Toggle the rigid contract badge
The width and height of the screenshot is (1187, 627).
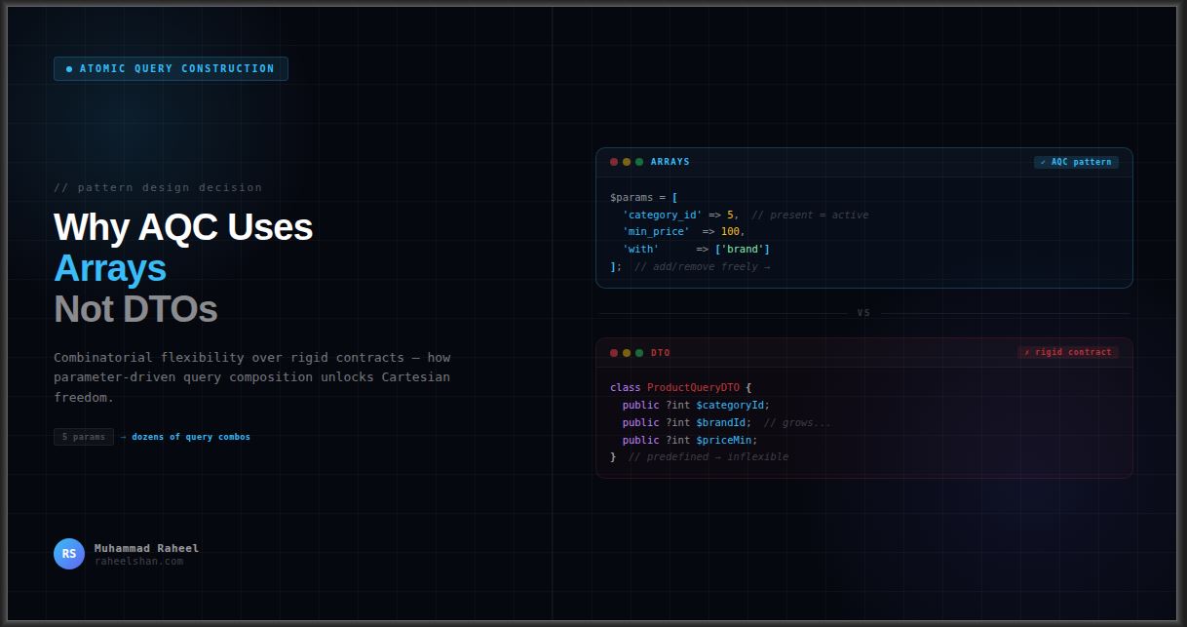[1068, 352]
